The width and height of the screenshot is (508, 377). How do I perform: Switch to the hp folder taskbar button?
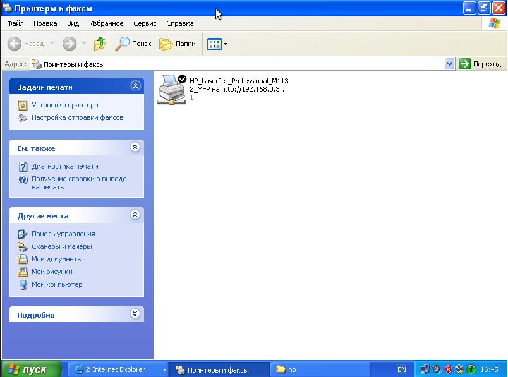320,369
